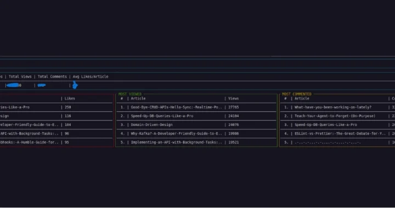This screenshot has height=208, width=395.
Task: Click the 'Views' column header
Action: tap(233, 99)
